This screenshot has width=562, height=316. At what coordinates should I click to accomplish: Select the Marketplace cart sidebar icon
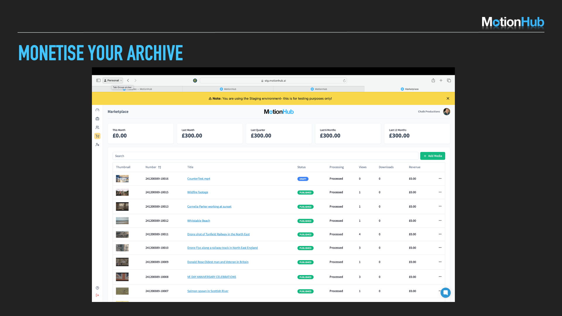pos(97,136)
